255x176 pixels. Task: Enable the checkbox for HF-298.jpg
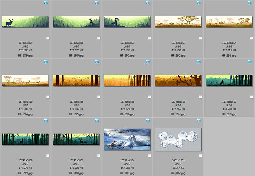click(x=252, y=97)
